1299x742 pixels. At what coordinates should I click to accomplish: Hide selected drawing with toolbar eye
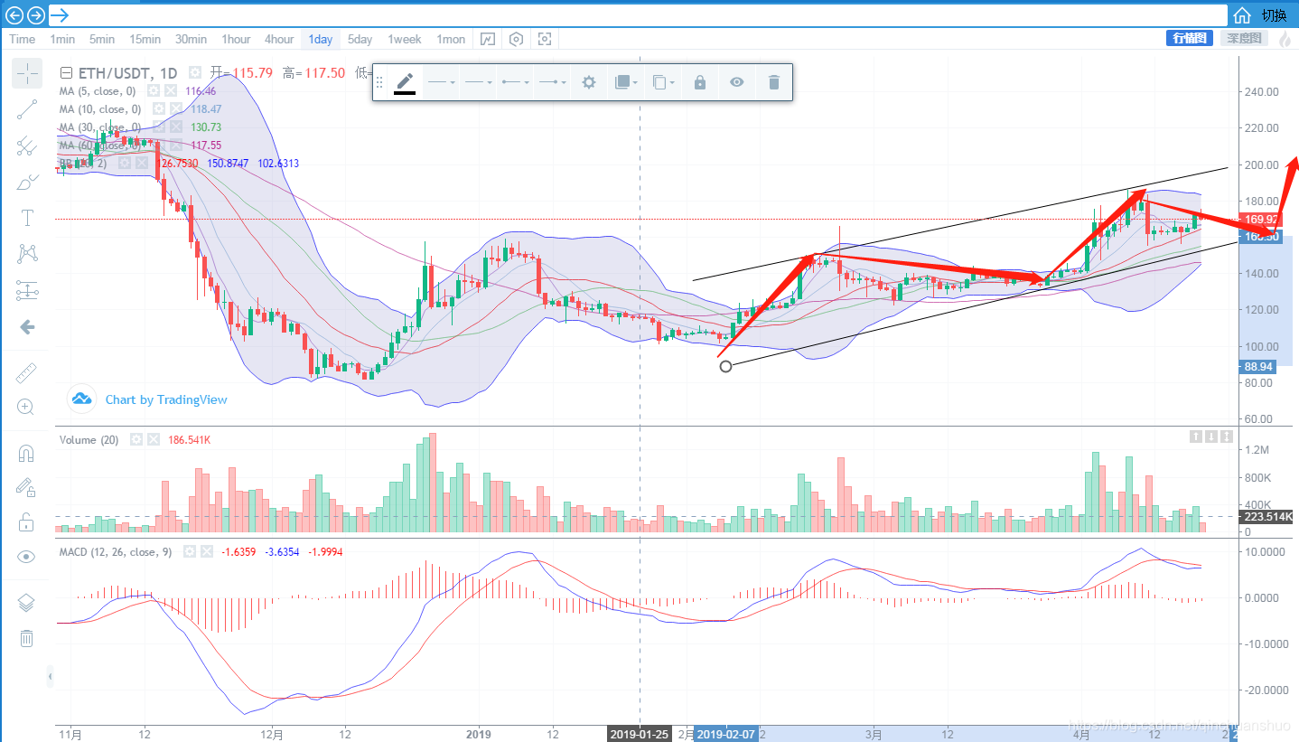coord(737,82)
